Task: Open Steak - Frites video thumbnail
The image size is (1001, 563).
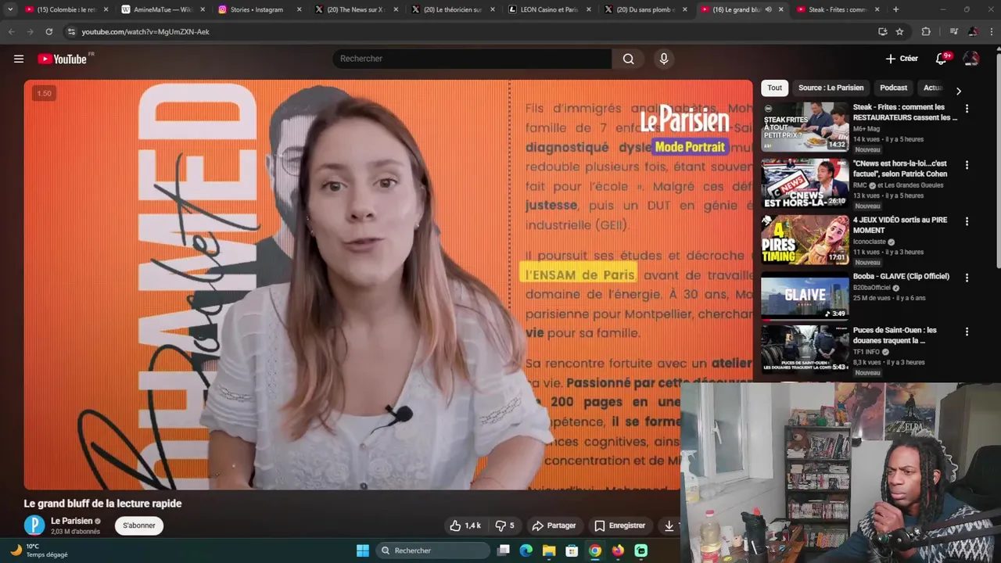Action: (805, 127)
